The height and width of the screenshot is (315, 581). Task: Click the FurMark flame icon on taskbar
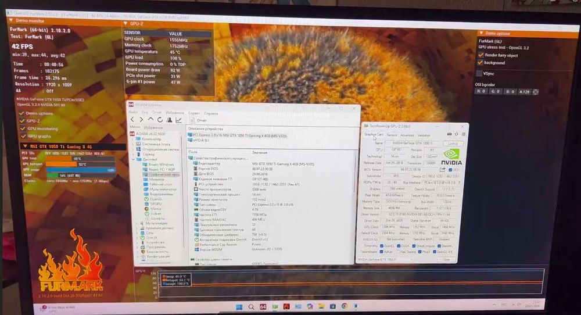click(286, 307)
